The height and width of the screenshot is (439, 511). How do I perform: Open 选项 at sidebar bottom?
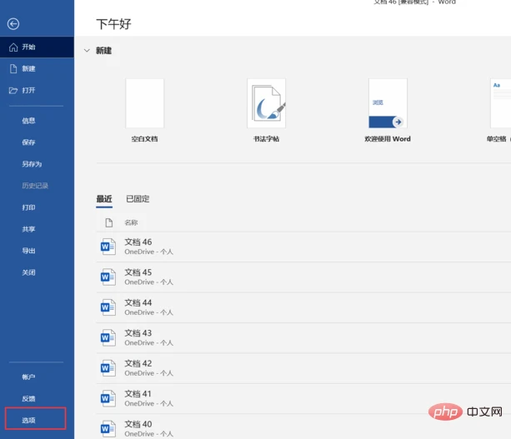(36, 420)
